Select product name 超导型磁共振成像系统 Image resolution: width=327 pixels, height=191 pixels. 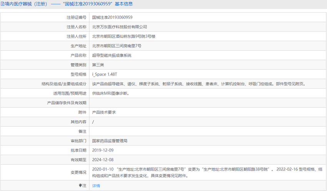112,55
